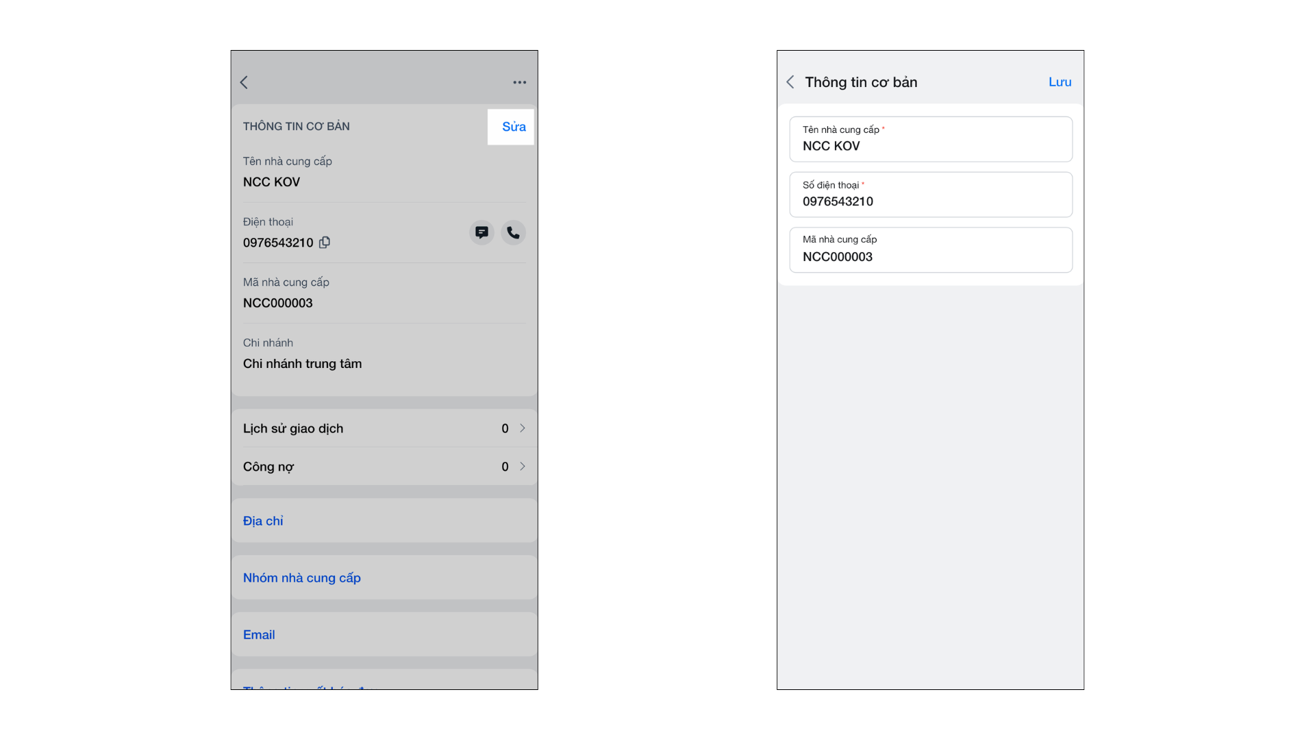Select the Chi nhánh trung tâm value
1315x740 pixels.
(x=302, y=364)
